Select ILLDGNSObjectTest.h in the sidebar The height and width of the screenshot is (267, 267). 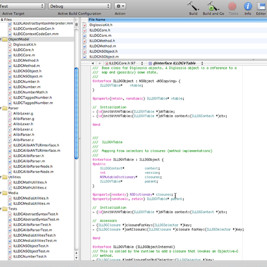click(31, 246)
